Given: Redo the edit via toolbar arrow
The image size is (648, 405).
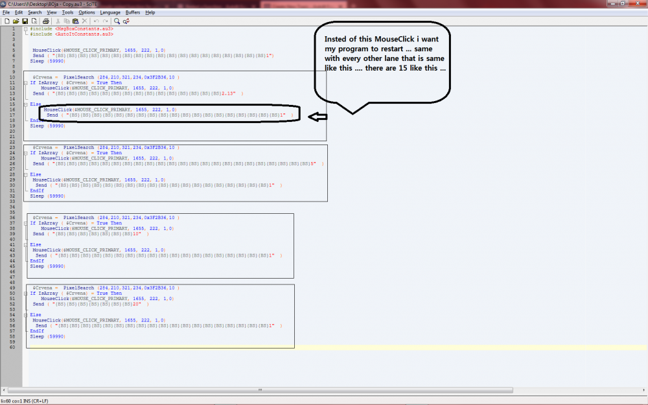Looking at the screenshot, I should (x=106, y=21).
